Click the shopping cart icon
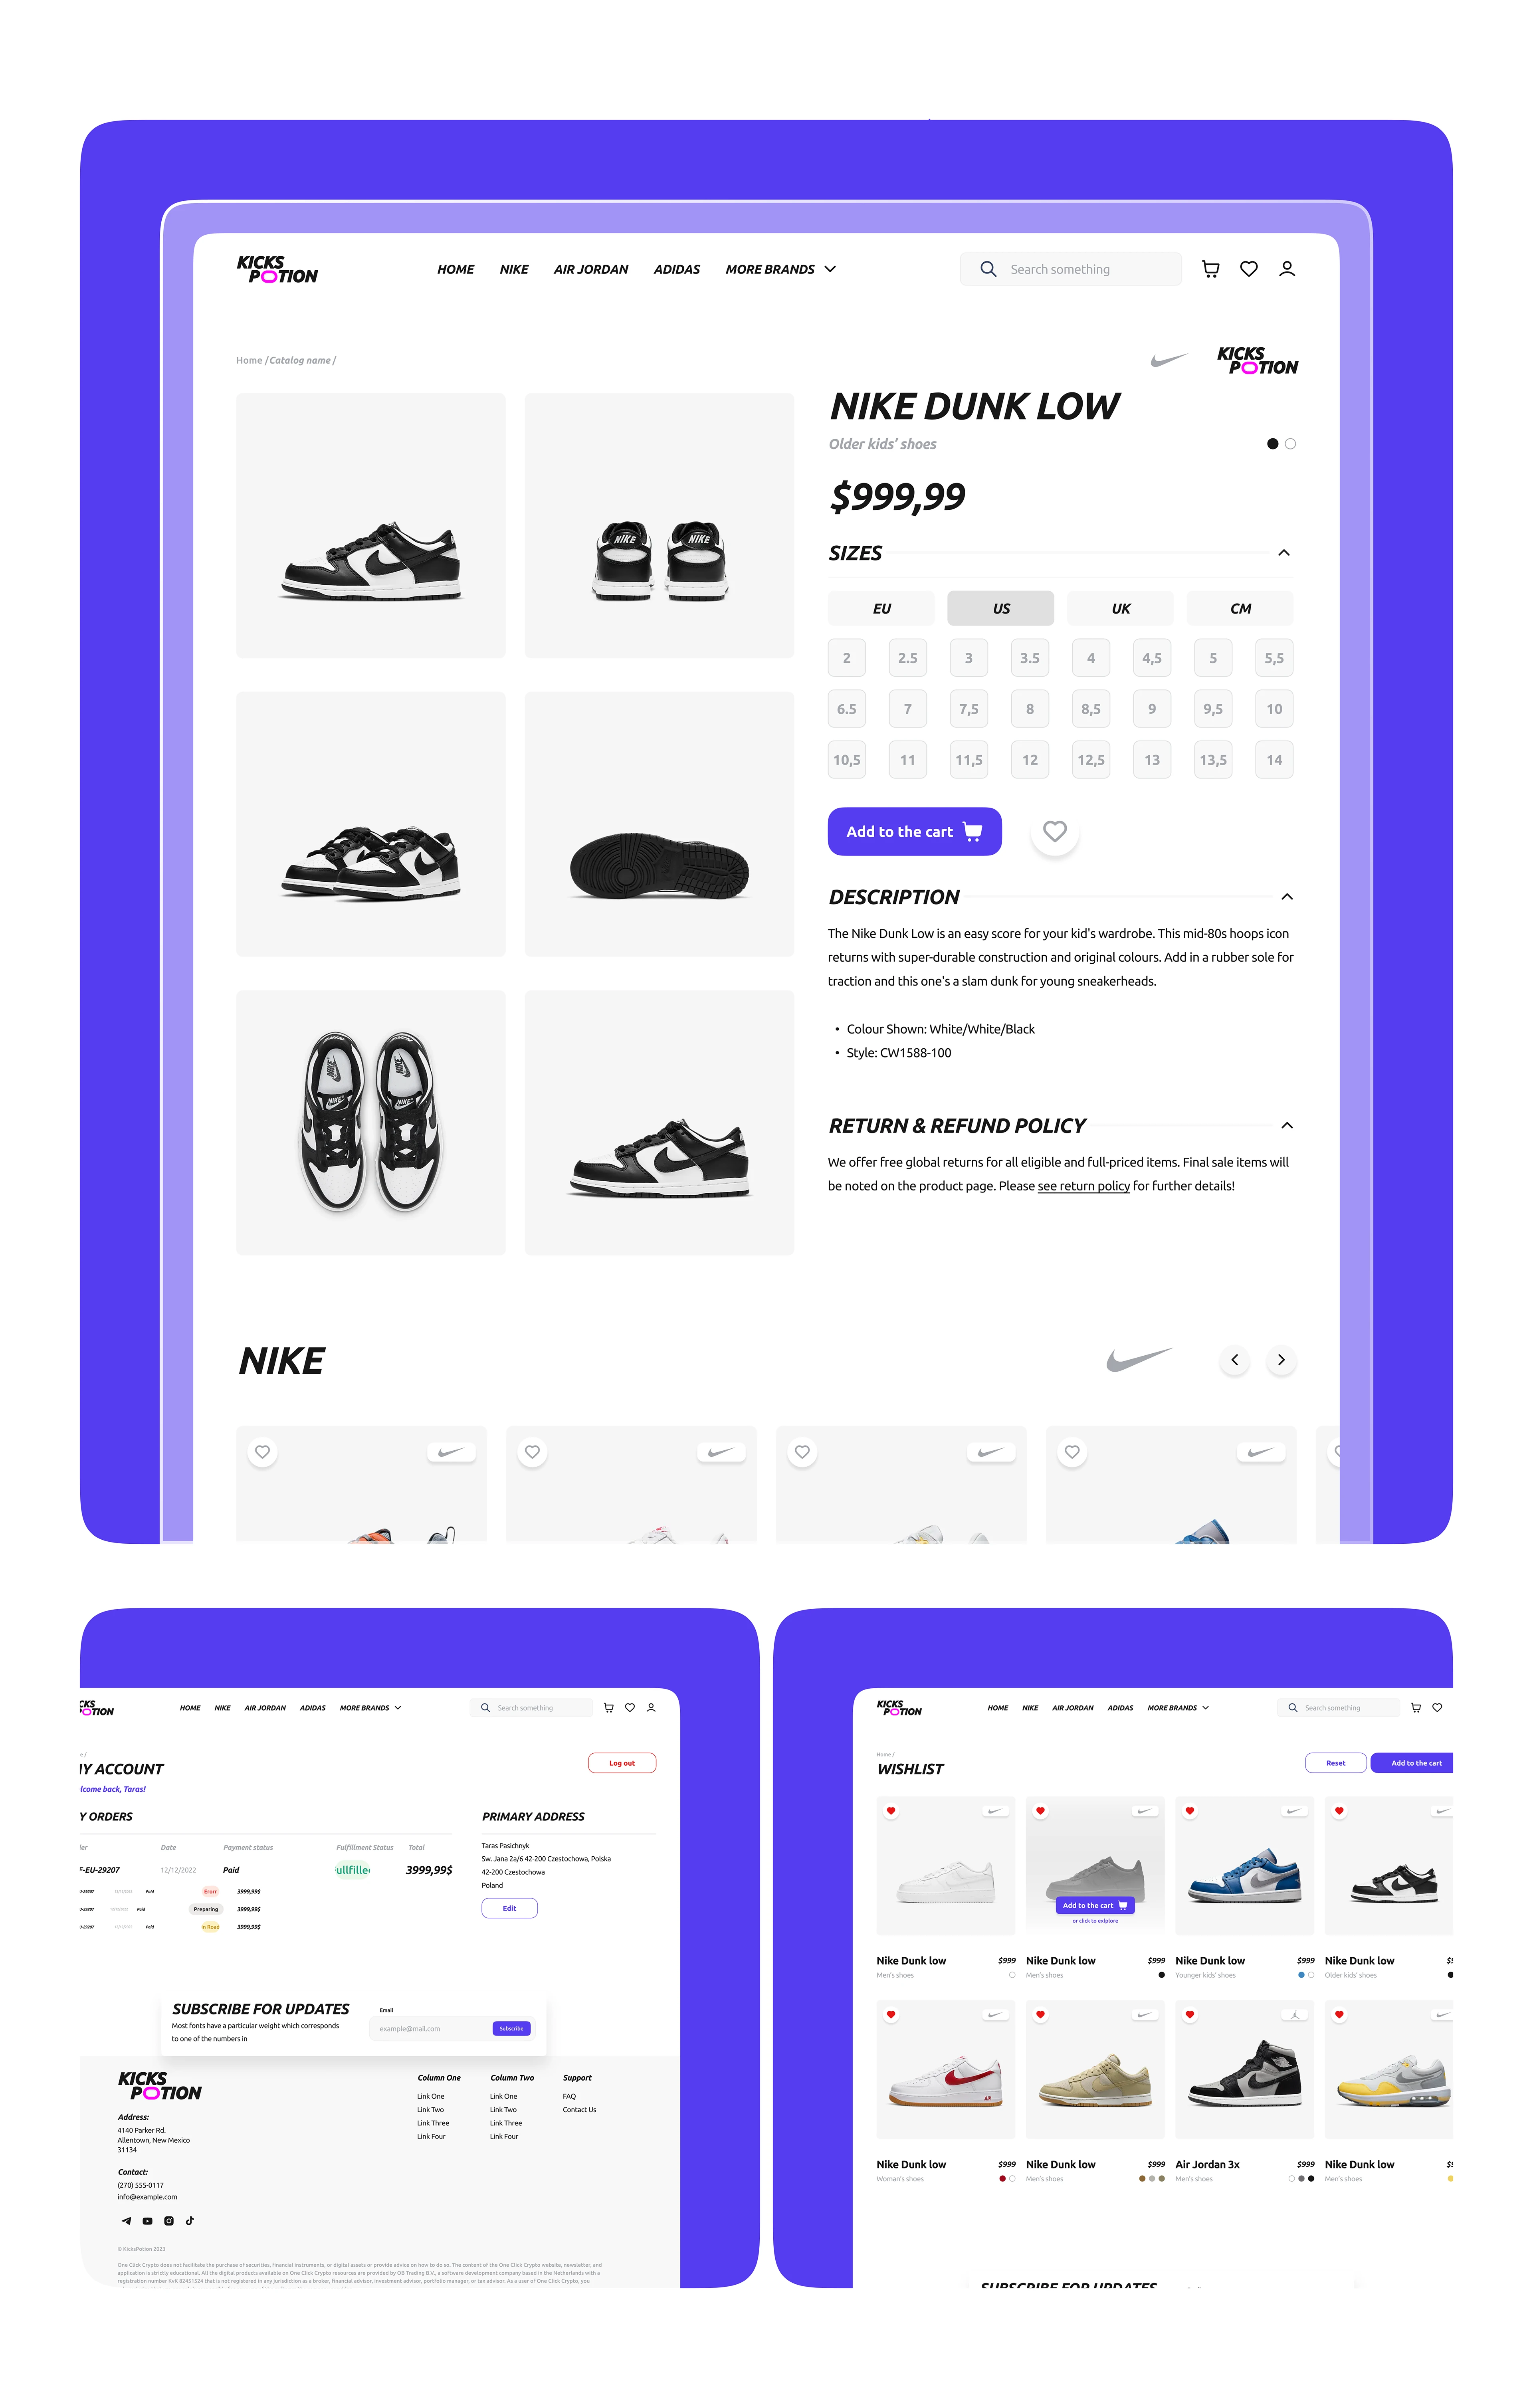The image size is (1533, 2408). pos(1212,269)
